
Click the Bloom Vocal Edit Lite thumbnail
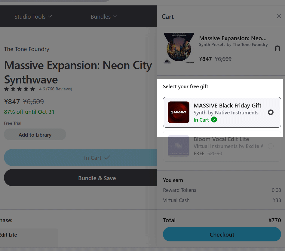click(179, 146)
